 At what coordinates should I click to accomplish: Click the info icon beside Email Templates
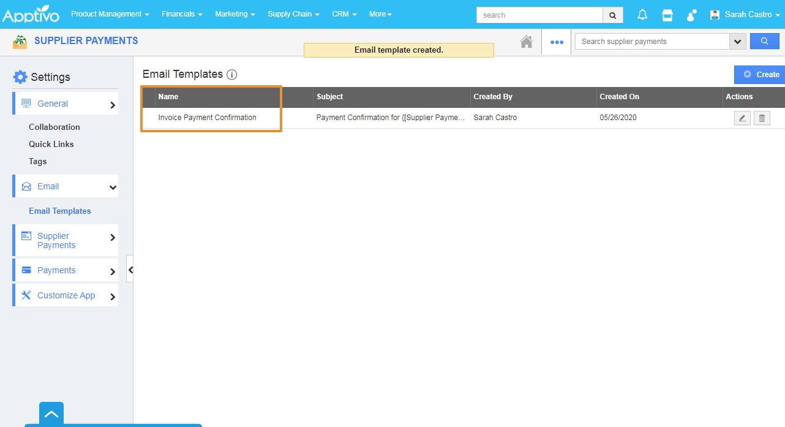231,75
